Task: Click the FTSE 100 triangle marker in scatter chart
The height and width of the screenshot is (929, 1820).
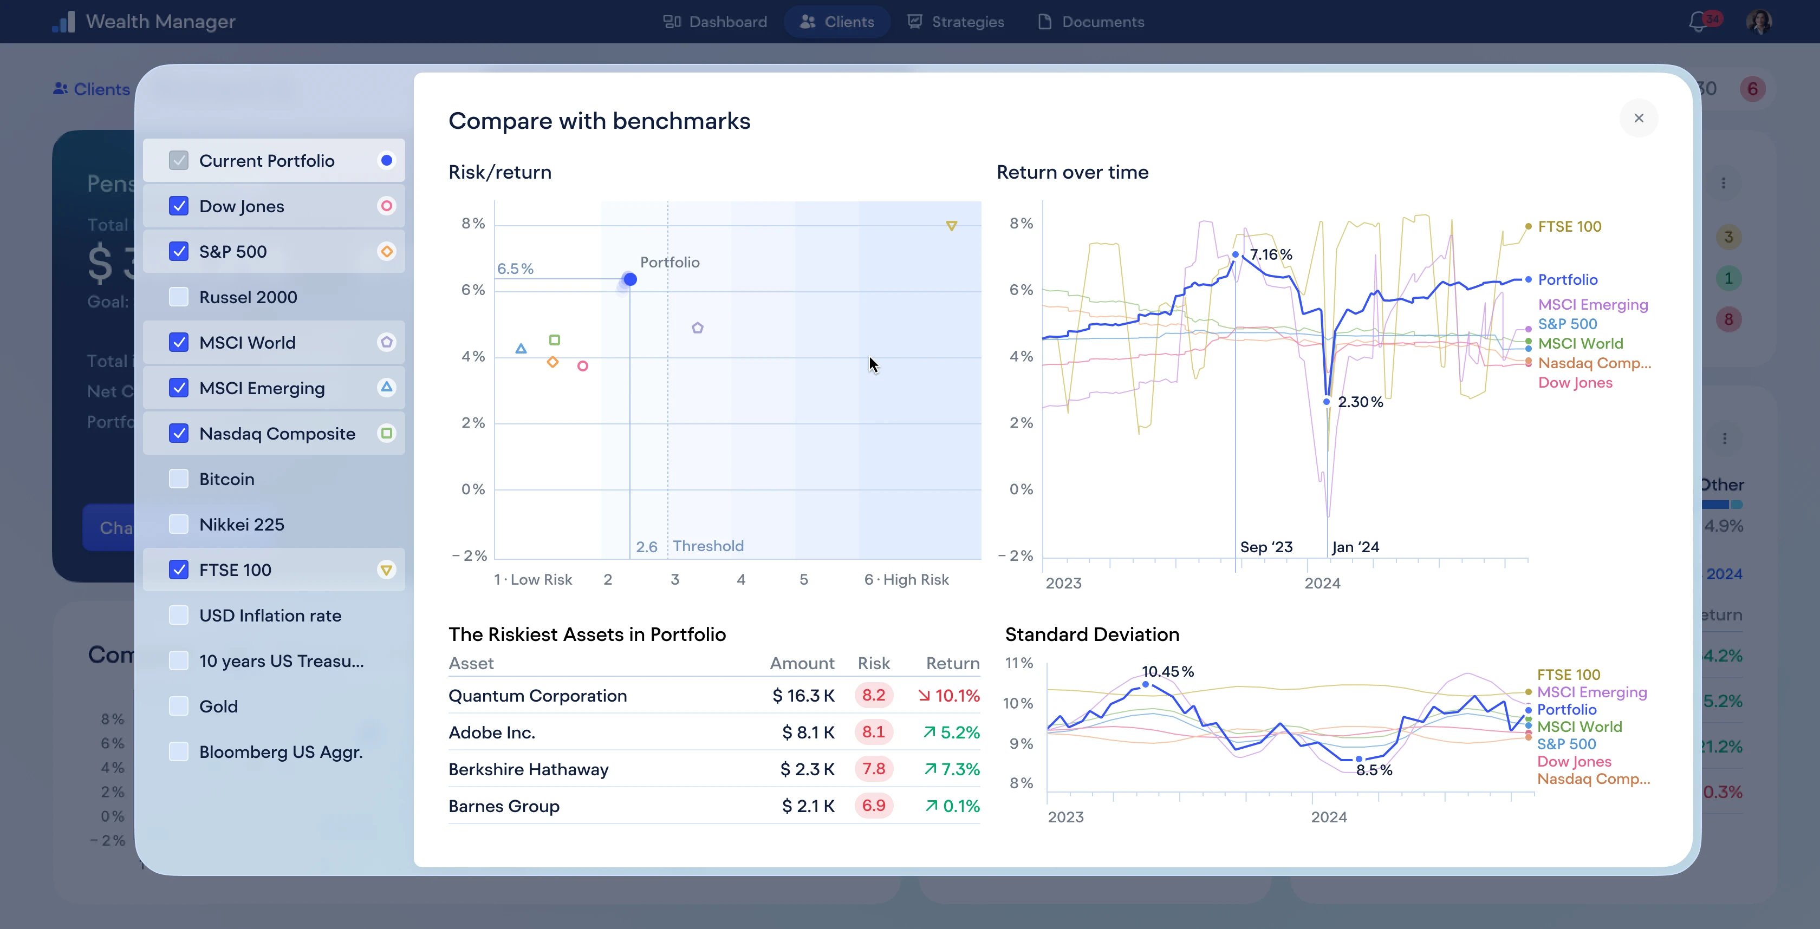Action: (952, 226)
